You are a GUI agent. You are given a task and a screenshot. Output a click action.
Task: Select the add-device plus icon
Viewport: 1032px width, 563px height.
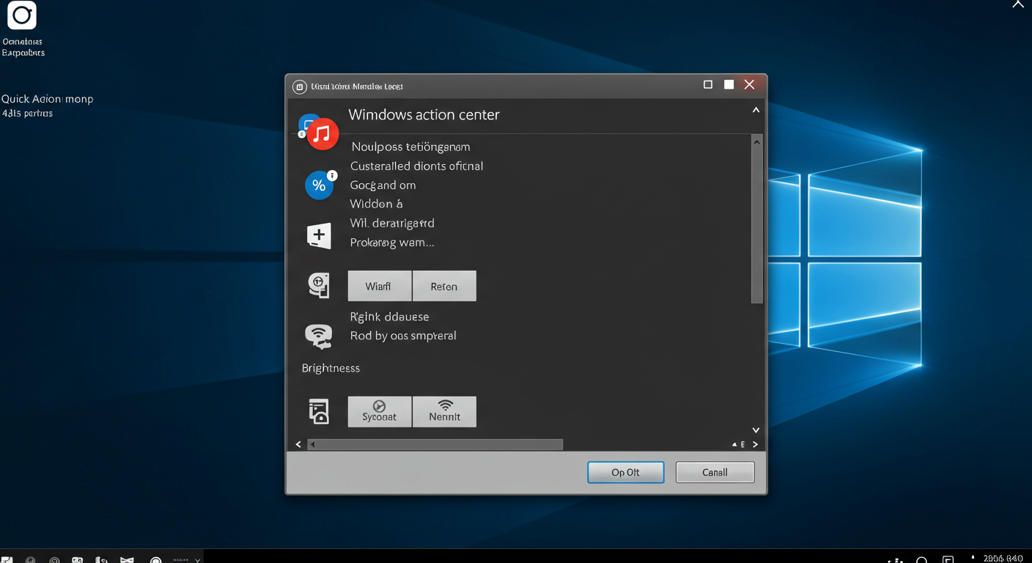coord(318,235)
